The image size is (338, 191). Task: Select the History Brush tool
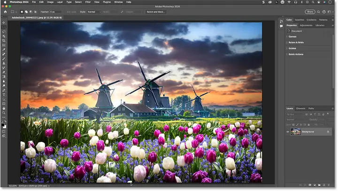[x=4, y=68]
